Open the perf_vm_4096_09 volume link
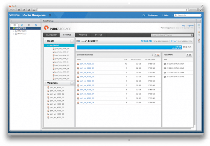The width and height of the screenshot is (210, 146). 87,103
